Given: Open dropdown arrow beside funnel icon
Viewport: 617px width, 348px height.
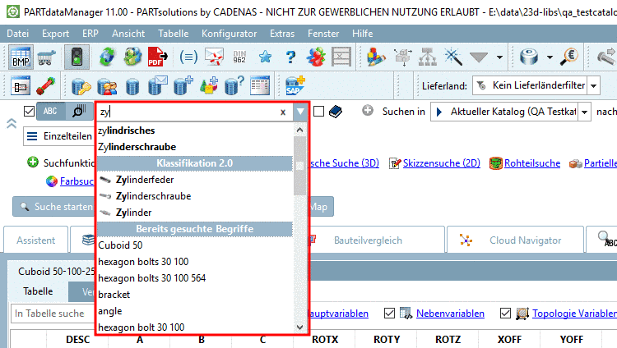Looking at the screenshot, I should (x=499, y=57).
